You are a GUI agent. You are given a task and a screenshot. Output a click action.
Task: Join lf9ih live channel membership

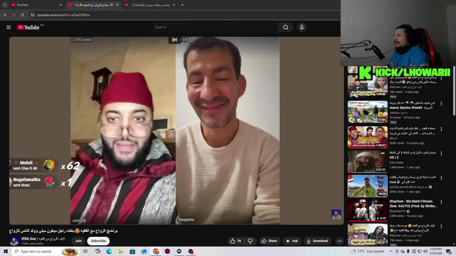click(78, 241)
